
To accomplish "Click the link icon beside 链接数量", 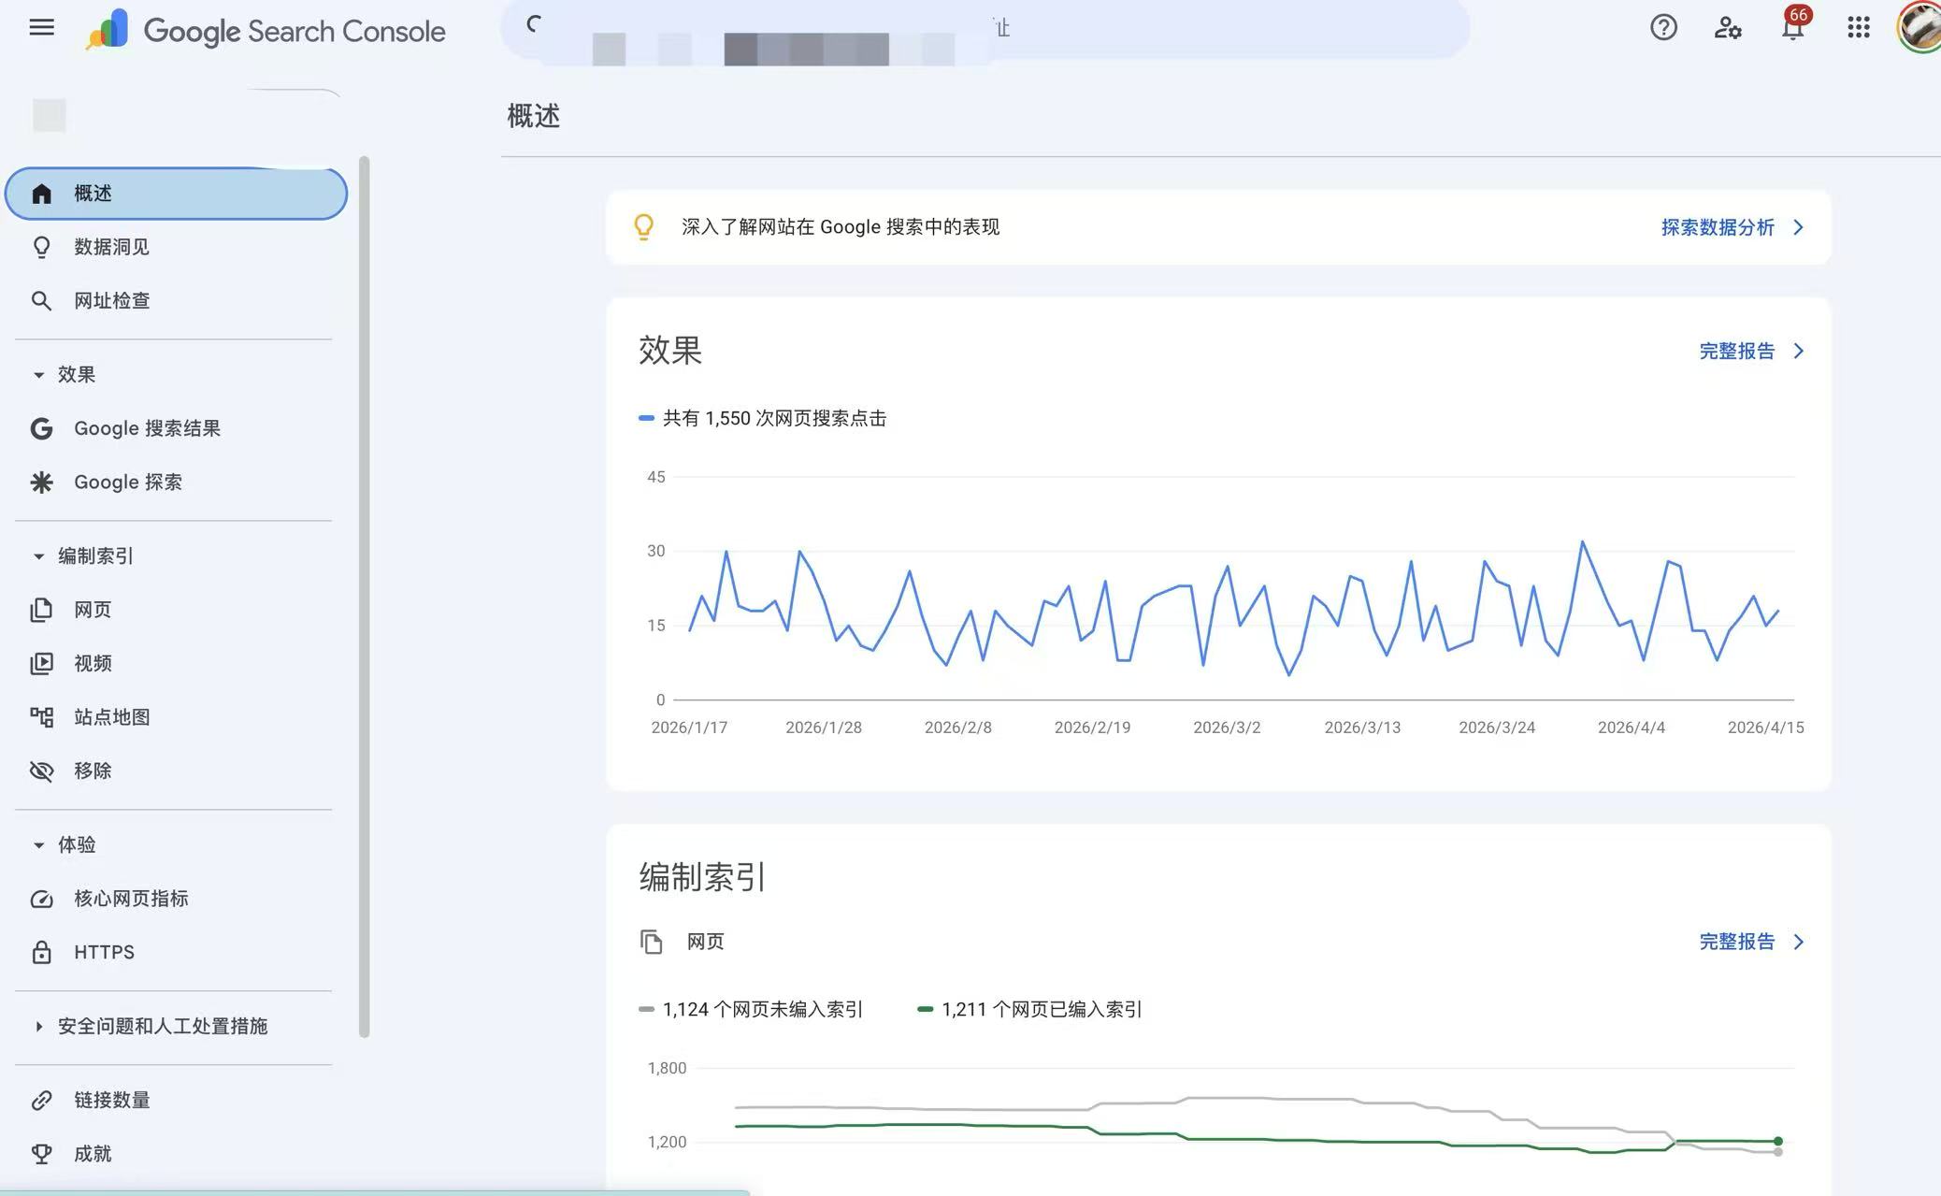I will point(41,1100).
